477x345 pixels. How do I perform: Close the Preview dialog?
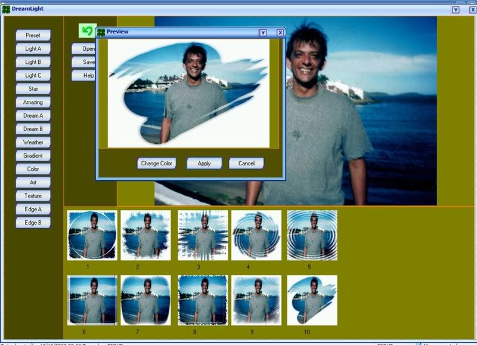[280, 32]
